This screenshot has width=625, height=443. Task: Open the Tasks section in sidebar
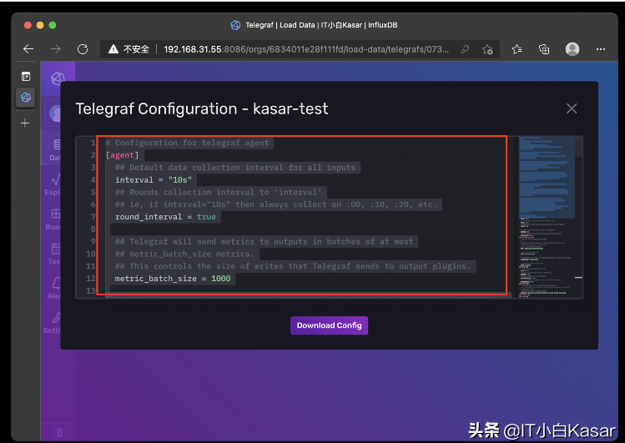click(x=54, y=254)
